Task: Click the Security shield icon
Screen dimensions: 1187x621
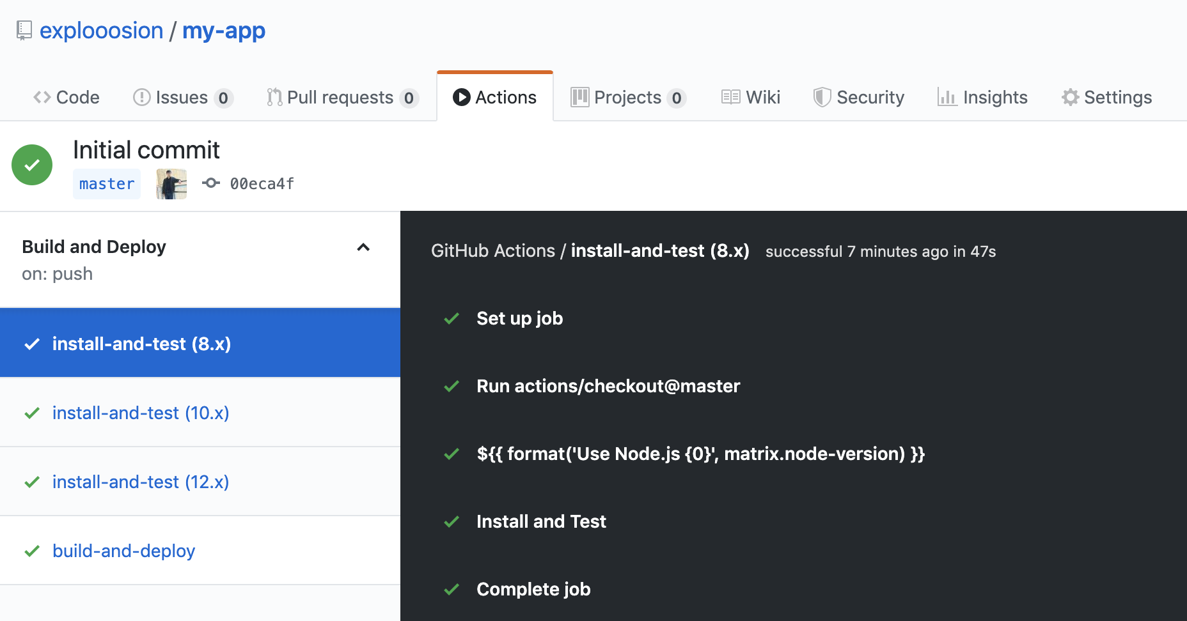Action: coord(822,97)
